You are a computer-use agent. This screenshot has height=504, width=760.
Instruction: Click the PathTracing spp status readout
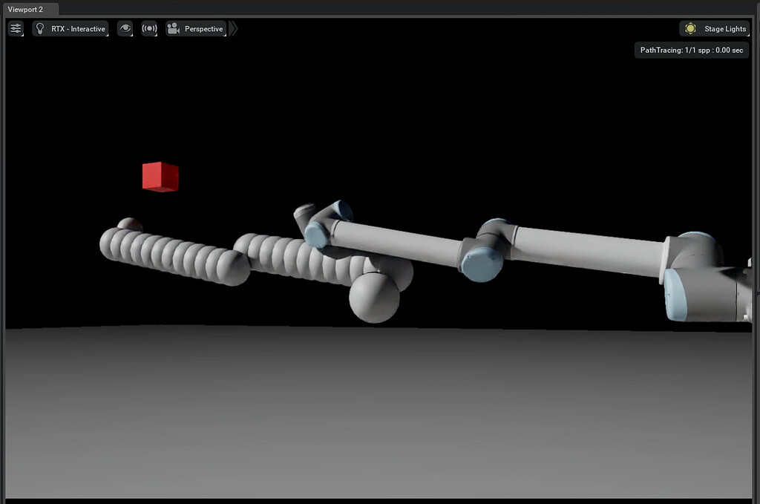click(x=691, y=50)
